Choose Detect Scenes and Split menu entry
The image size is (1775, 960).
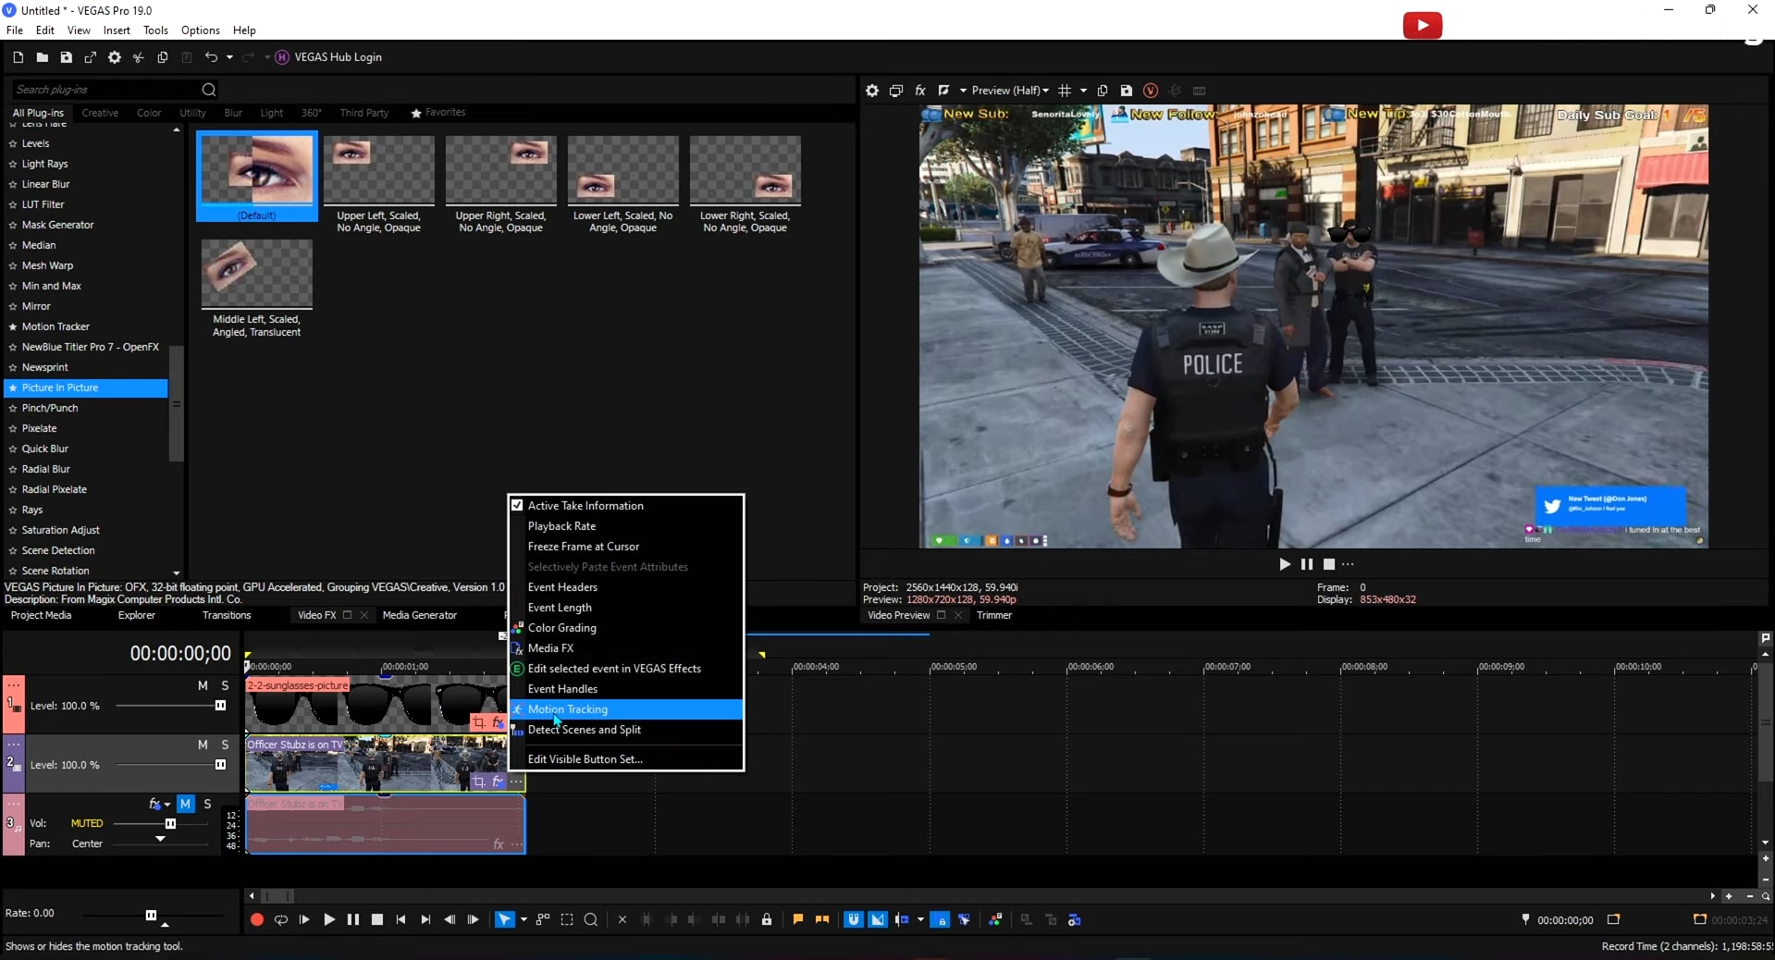click(626, 730)
